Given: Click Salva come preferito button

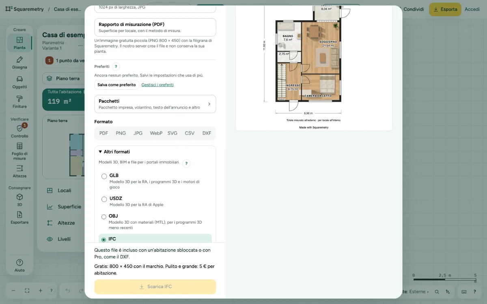Looking at the screenshot, I should pyautogui.click(x=116, y=85).
